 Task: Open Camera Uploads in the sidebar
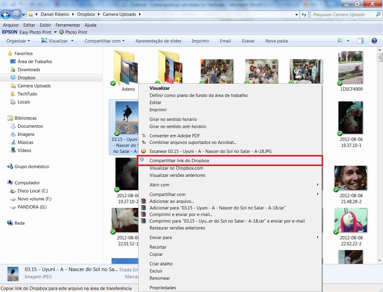tap(34, 86)
